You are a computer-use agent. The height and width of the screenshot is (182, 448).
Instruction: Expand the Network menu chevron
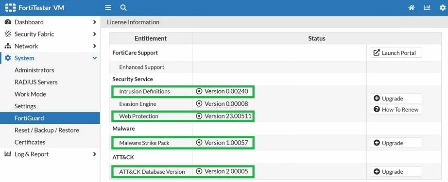point(95,46)
